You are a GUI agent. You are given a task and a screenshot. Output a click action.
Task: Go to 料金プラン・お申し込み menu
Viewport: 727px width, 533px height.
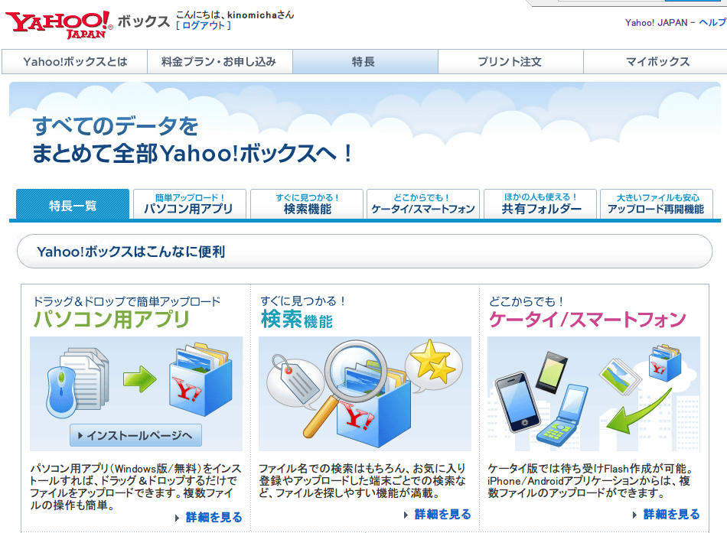220,62
